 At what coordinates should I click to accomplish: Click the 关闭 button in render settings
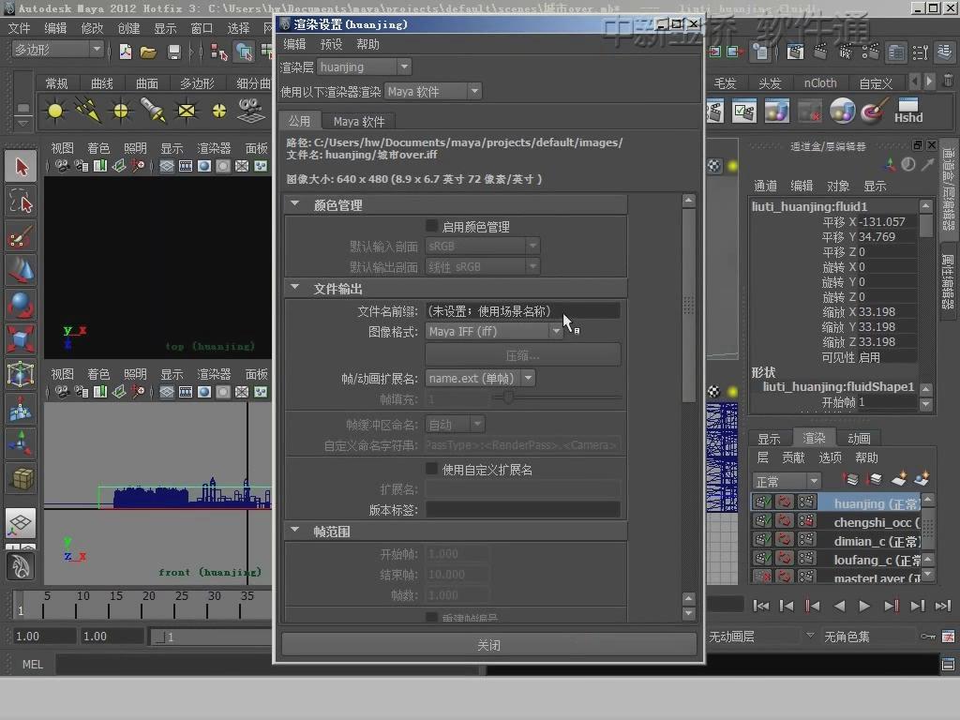coord(488,645)
